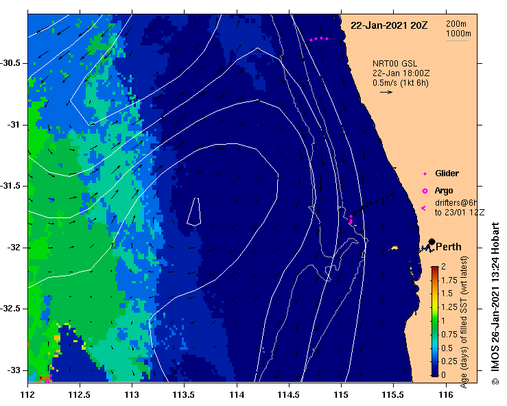The height and width of the screenshot is (406, 507).
Task: Click the longitude label "115"
Action: coord(341,395)
